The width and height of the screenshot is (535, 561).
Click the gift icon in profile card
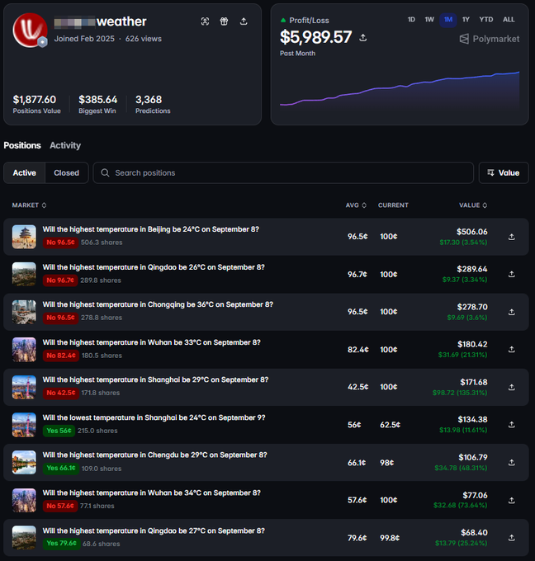pos(224,21)
